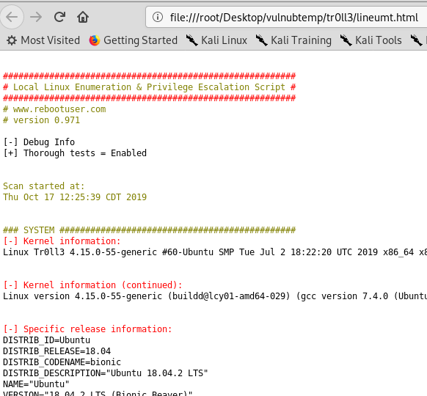Click the DISTRIB_CODENAME=bionic line
427x396 pixels.
click(62, 362)
